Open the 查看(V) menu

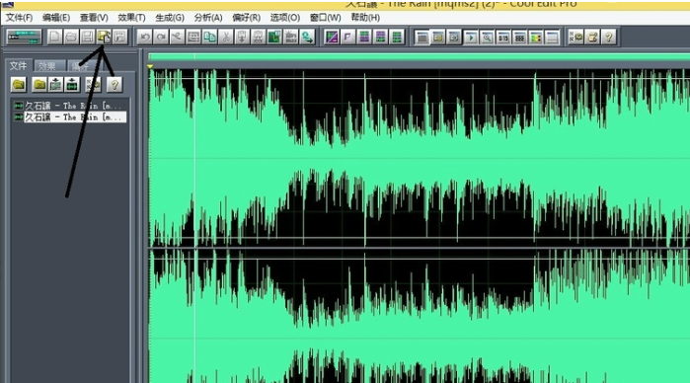coord(94,18)
